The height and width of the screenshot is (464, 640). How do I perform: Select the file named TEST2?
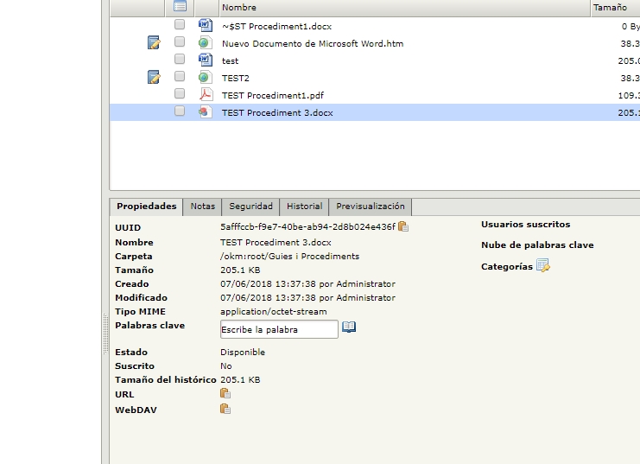(236, 78)
